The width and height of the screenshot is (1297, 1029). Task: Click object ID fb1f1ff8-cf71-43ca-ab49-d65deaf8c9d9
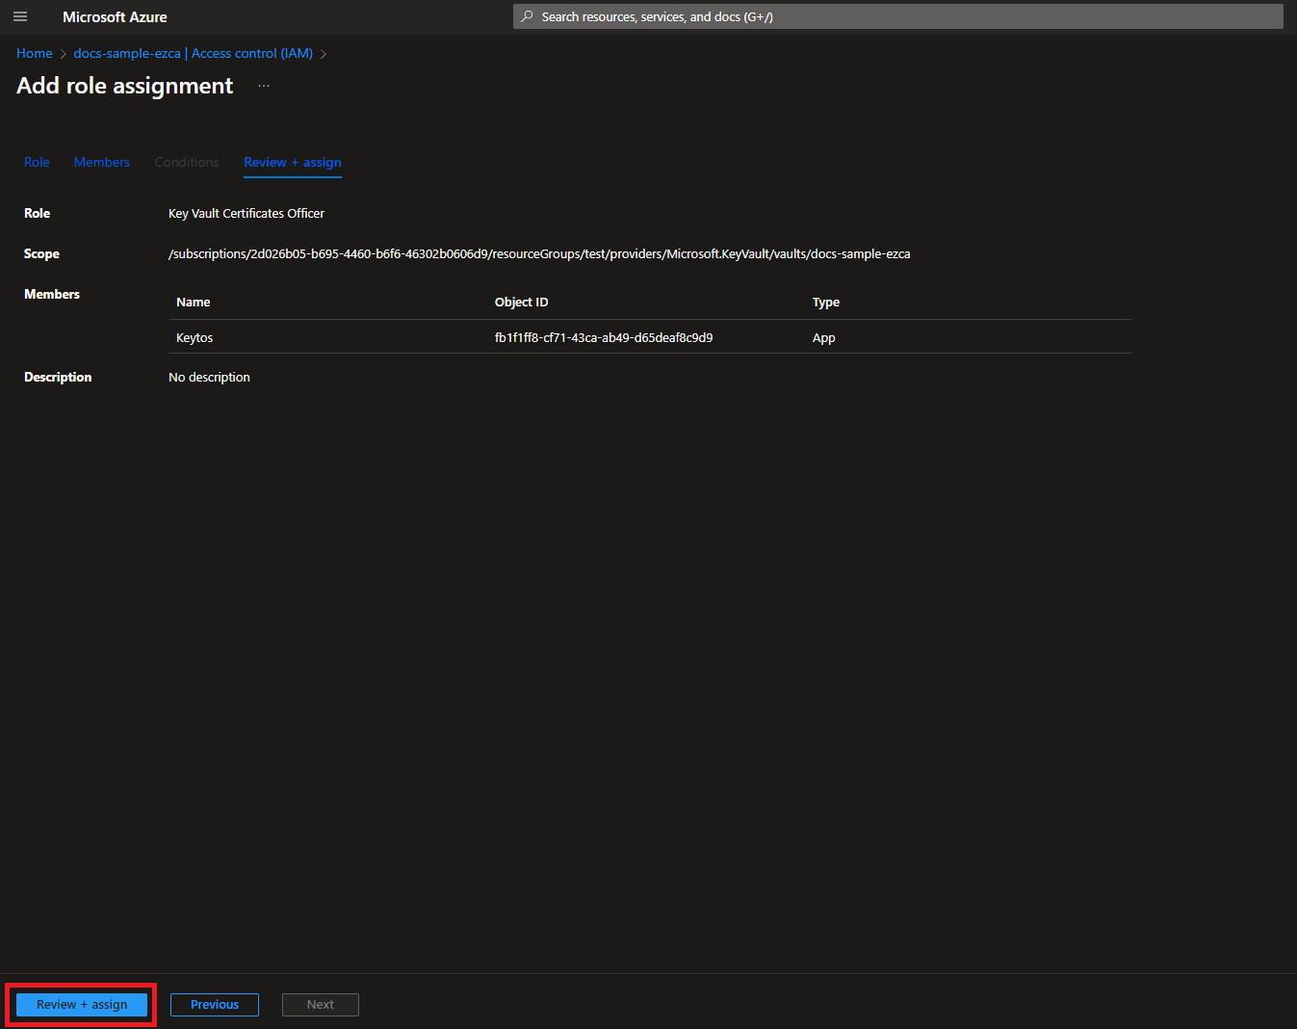(x=604, y=337)
